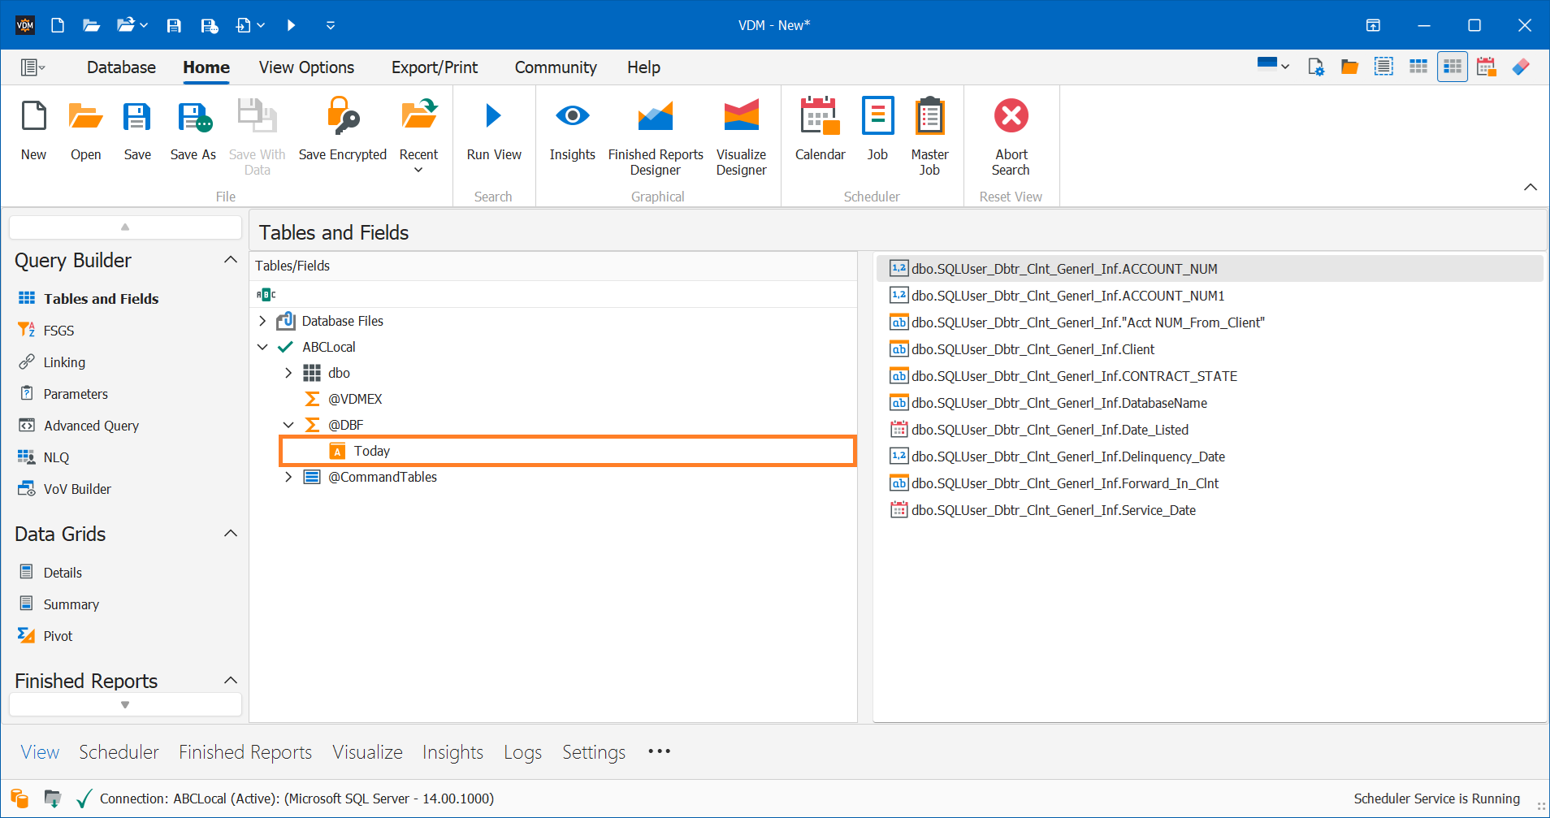
Task: Go to Scheduler in bottom navigation
Action: 119,752
